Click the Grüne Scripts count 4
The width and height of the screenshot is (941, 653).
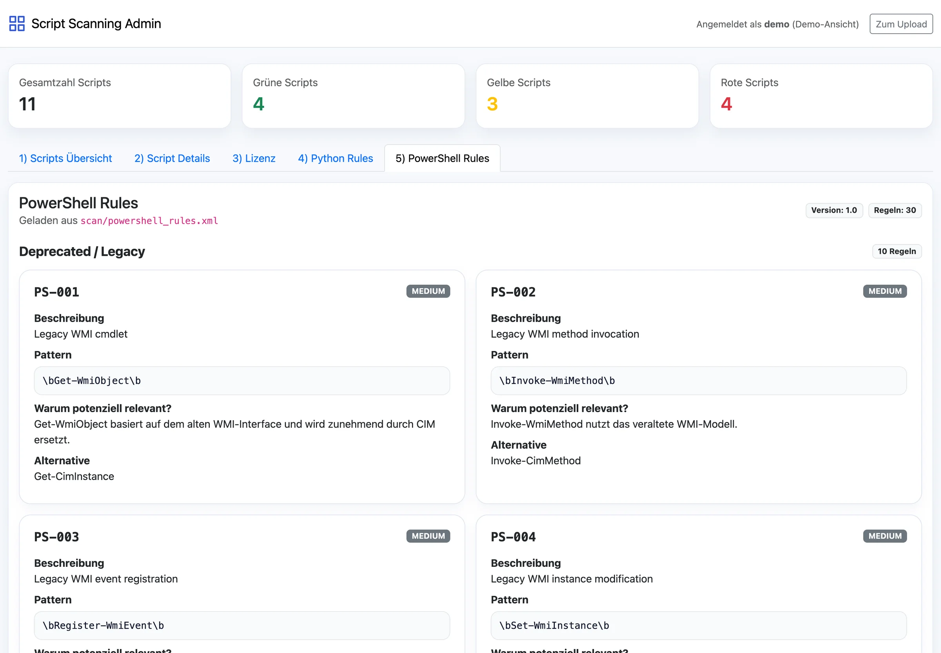click(258, 104)
